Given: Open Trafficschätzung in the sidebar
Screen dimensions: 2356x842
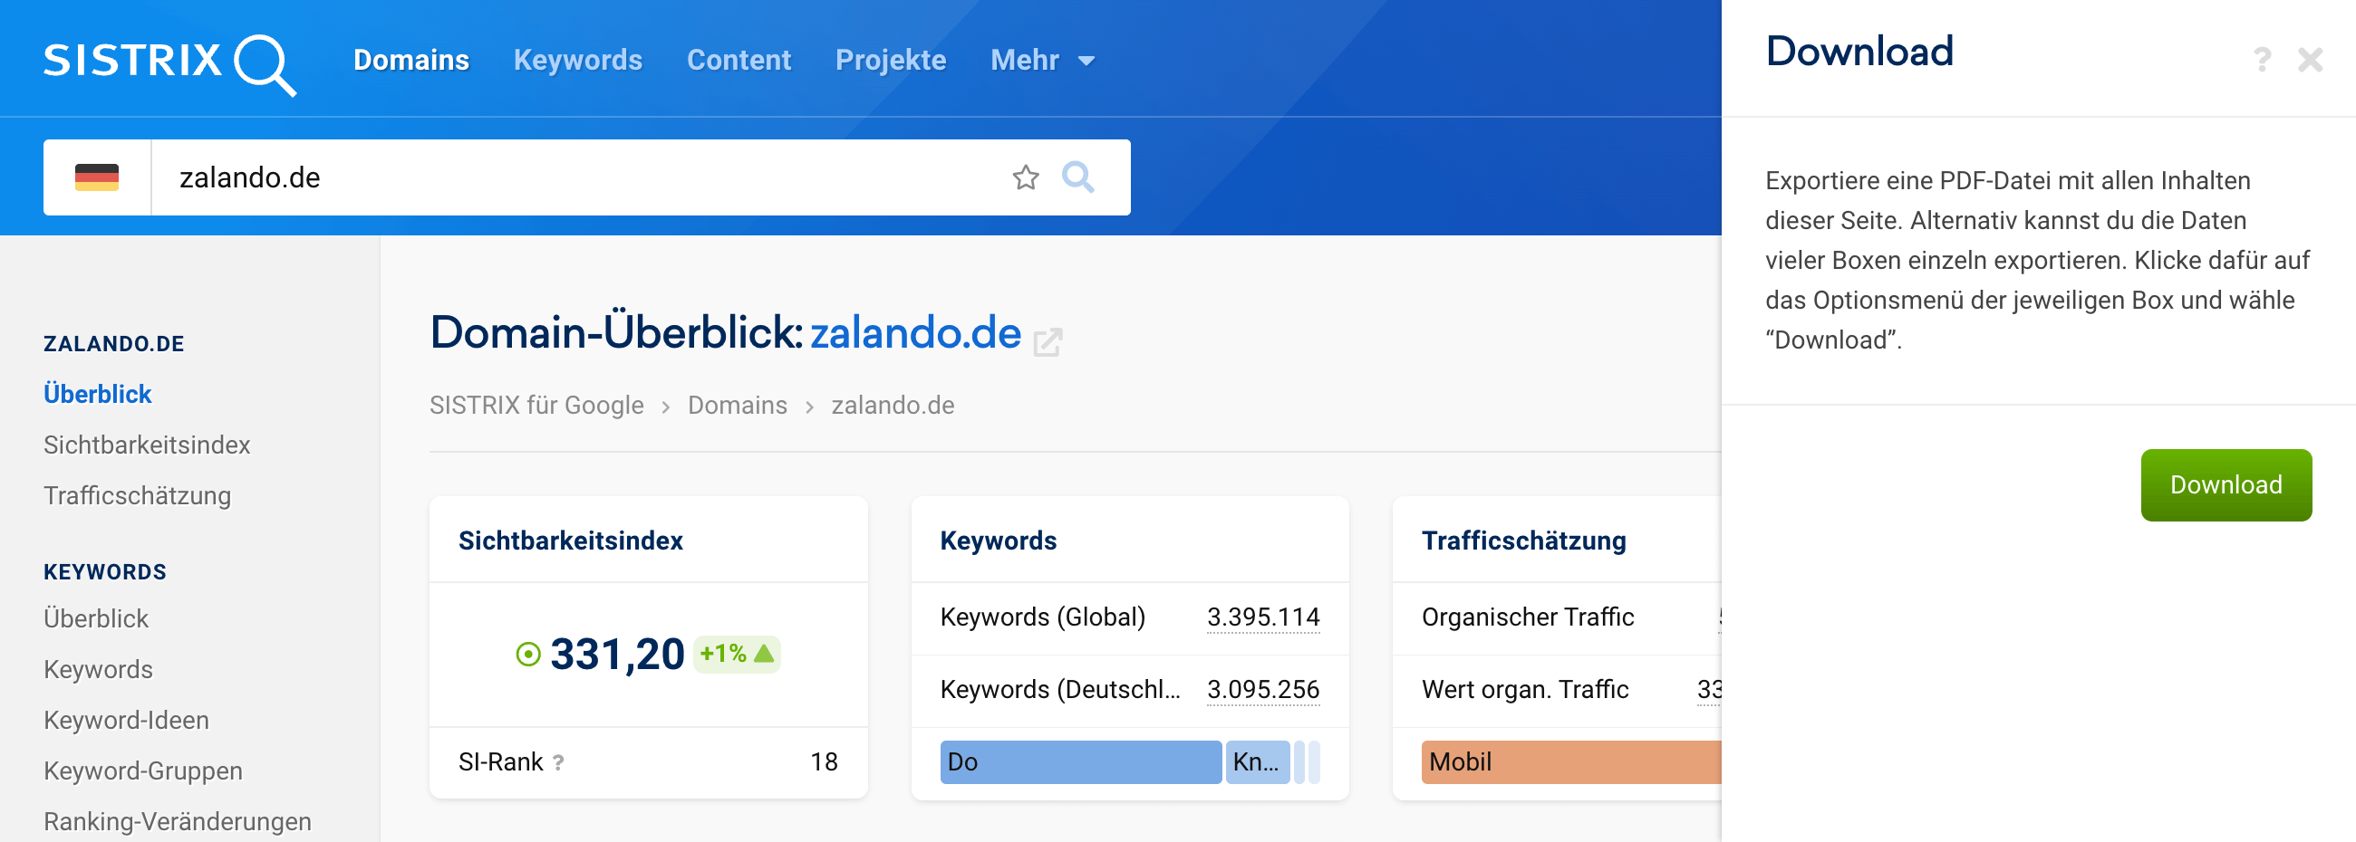Looking at the screenshot, I should tap(137, 495).
